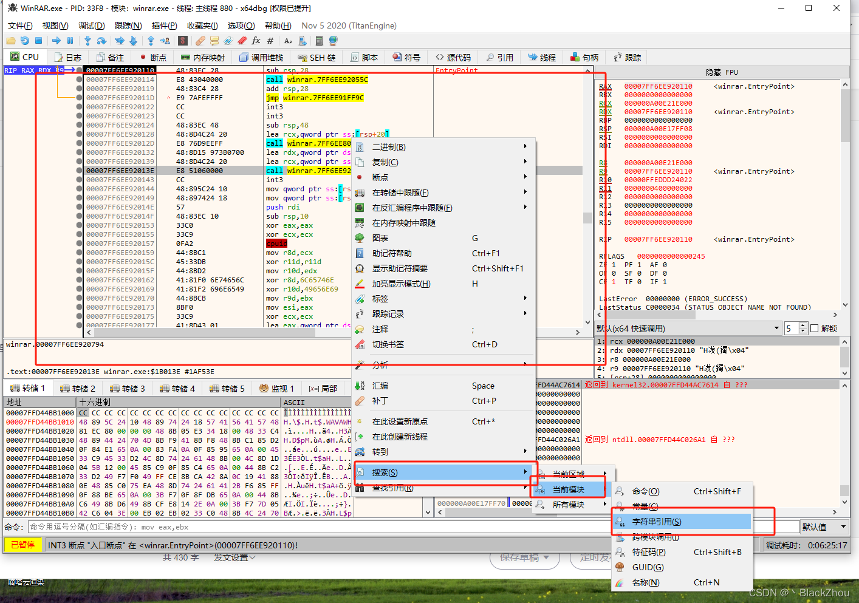Click the Trace Into icon

(120, 41)
